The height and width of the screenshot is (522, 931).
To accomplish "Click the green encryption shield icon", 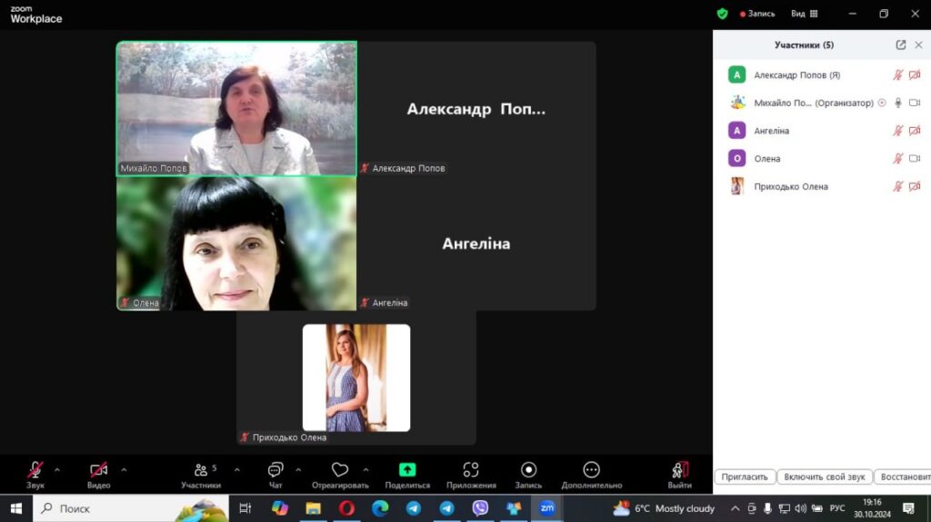I will [722, 14].
